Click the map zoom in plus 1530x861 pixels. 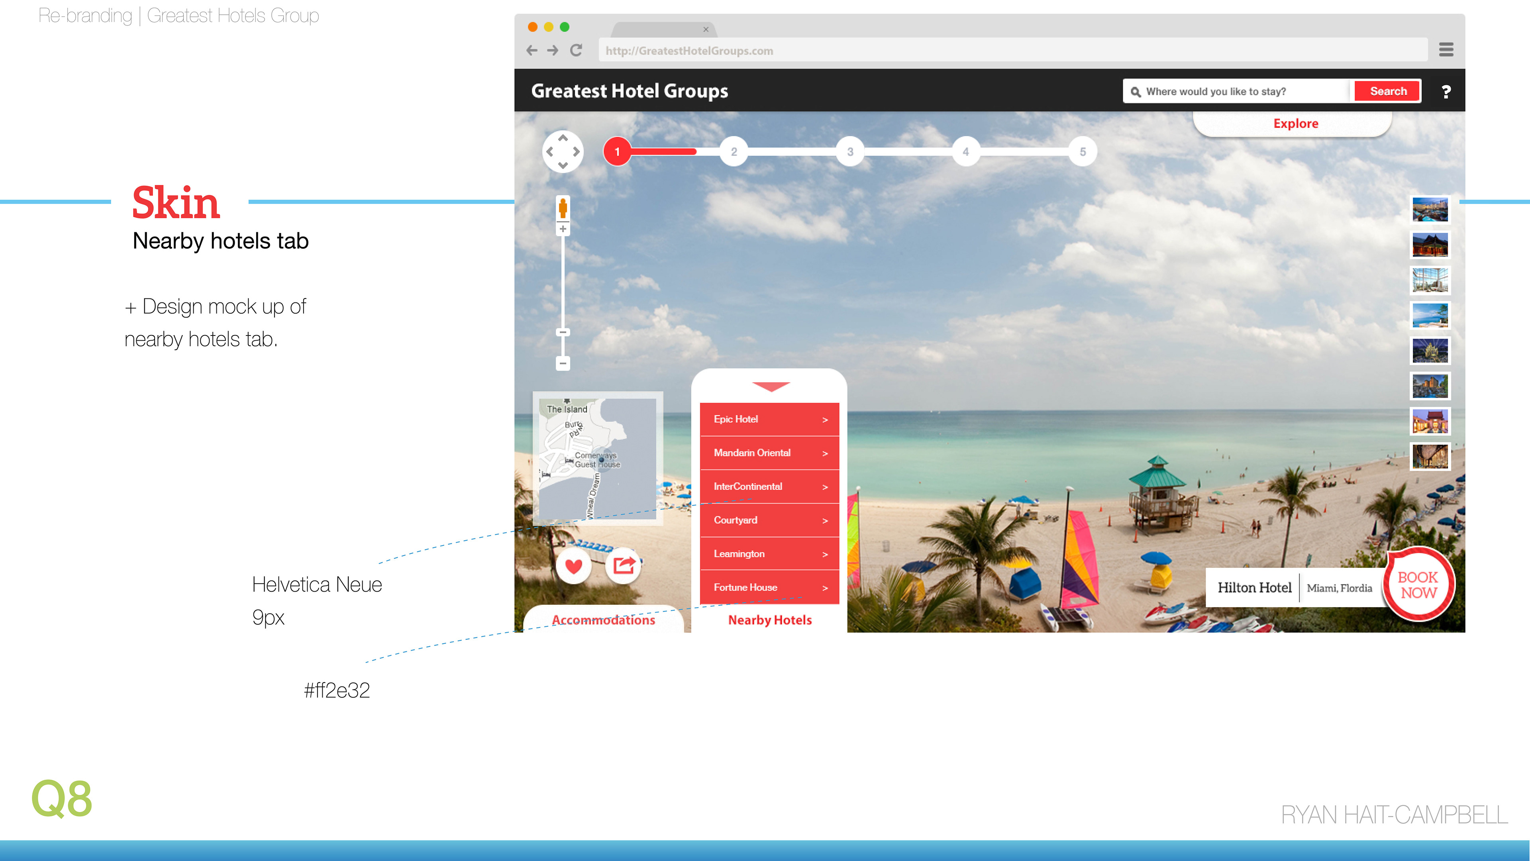tap(563, 229)
